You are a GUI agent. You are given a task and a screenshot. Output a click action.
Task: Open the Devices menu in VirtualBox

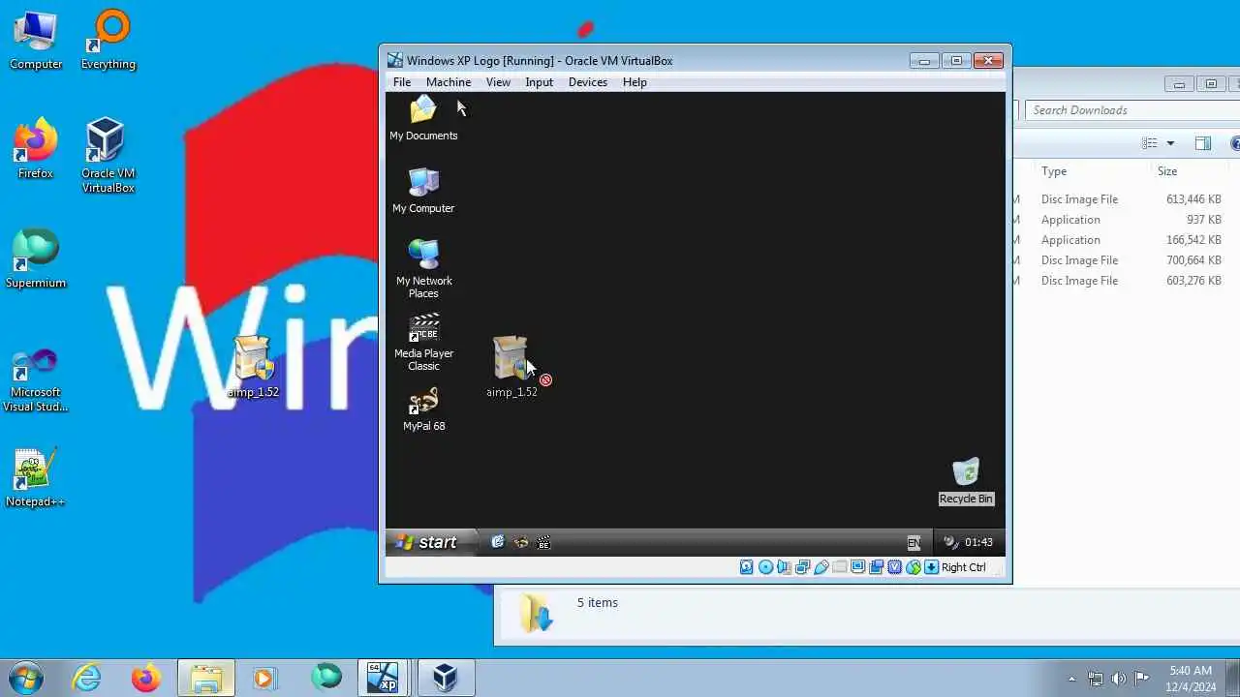(588, 82)
